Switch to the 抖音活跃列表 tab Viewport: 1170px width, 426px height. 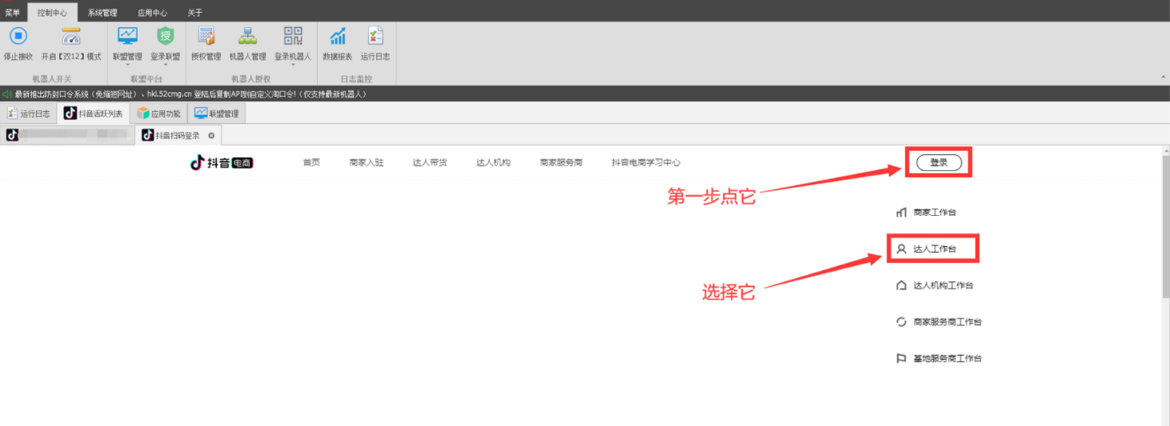click(x=94, y=113)
